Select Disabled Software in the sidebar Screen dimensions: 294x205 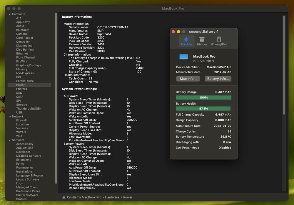click(29, 156)
